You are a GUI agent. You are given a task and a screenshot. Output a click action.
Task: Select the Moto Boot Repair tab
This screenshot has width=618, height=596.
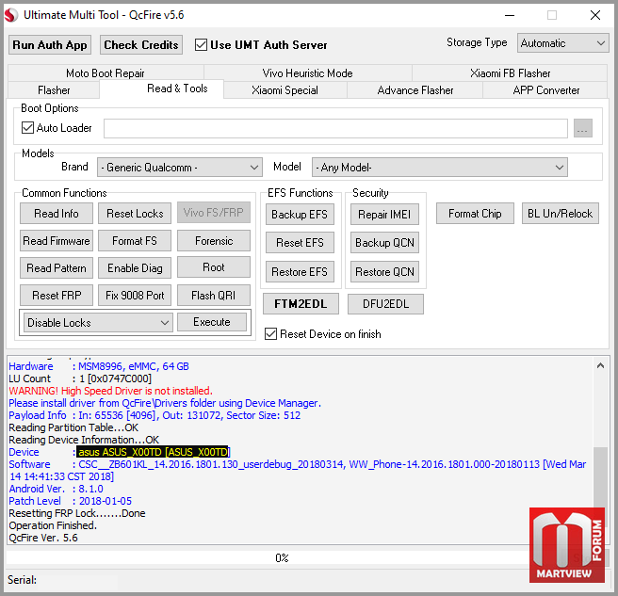click(105, 73)
